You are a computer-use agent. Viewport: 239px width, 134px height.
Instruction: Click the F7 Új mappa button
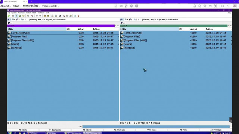pos(152,130)
